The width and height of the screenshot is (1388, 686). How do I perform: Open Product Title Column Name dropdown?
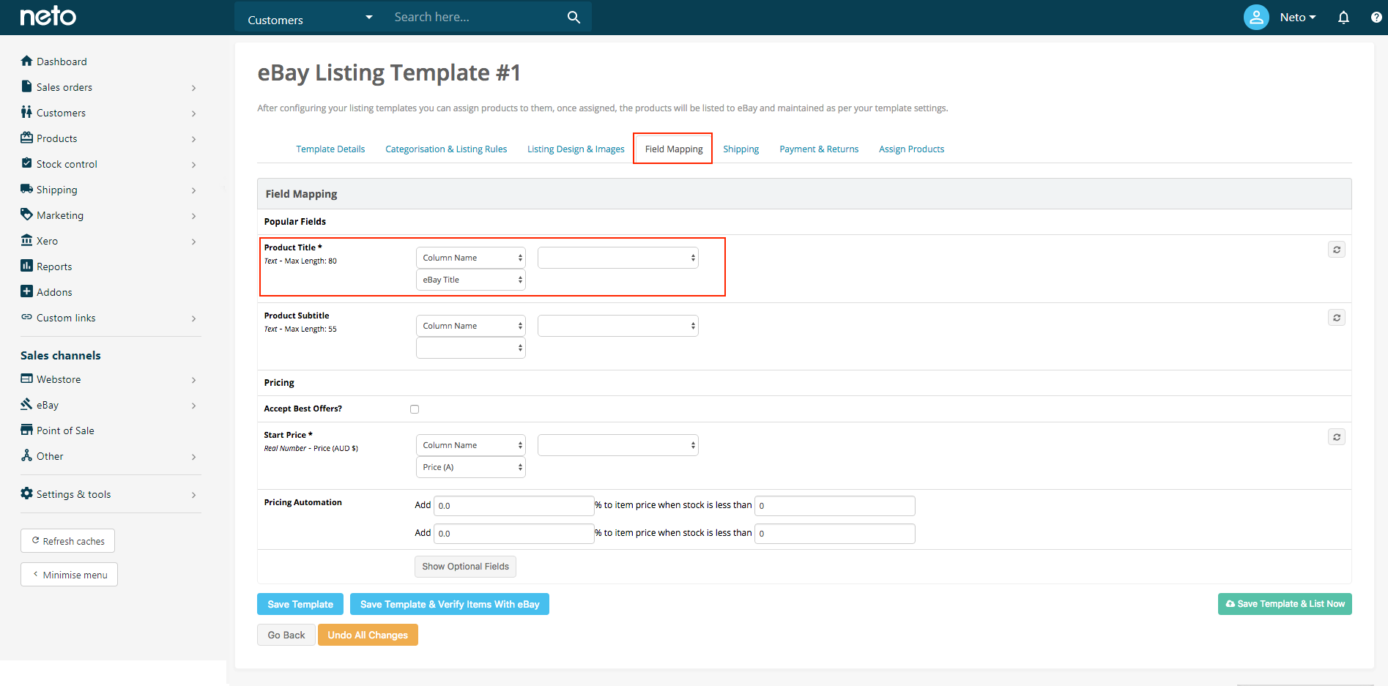click(x=471, y=258)
